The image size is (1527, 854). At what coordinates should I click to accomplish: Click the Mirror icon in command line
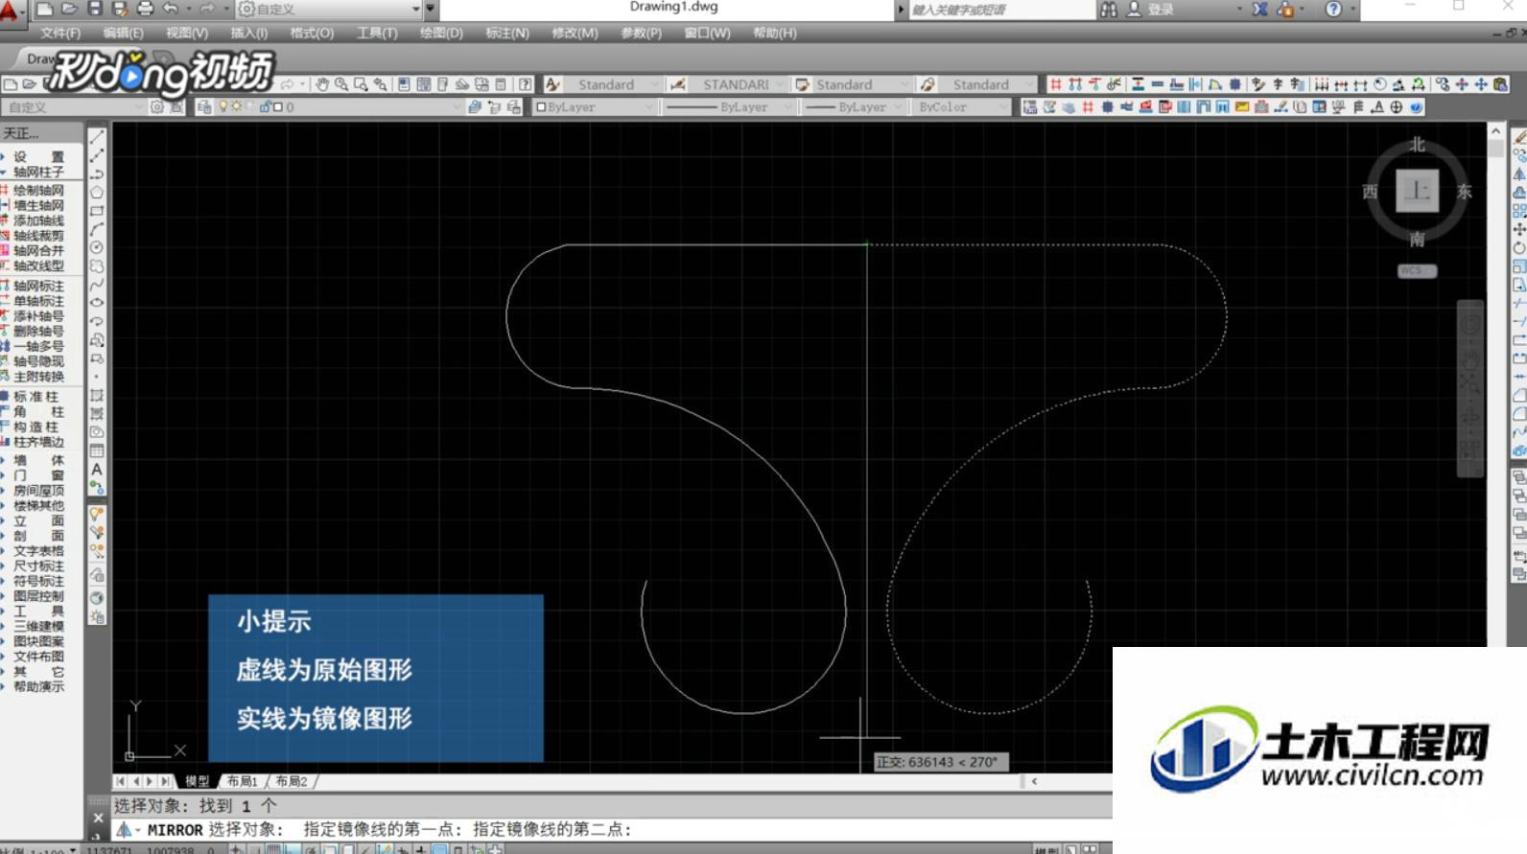(x=124, y=829)
